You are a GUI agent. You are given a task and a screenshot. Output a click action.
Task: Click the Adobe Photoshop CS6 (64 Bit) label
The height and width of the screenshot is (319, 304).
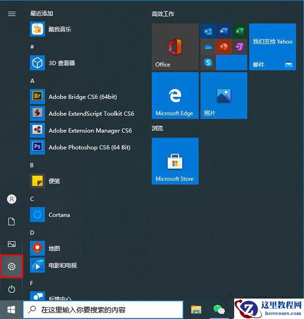click(90, 147)
